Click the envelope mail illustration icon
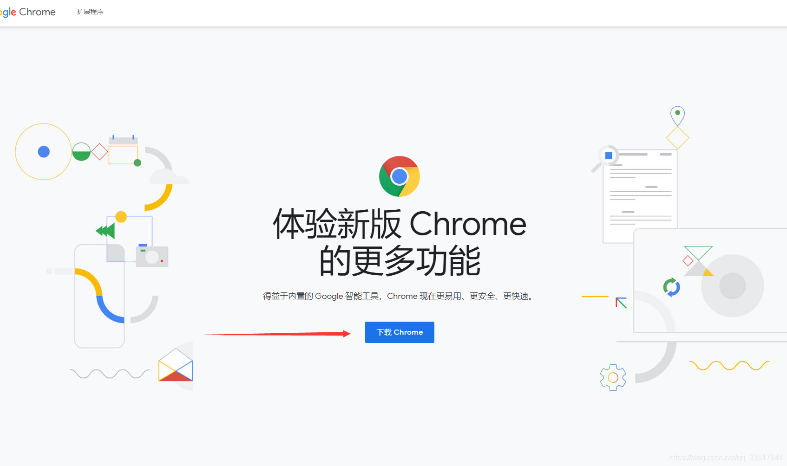This screenshot has width=787, height=466. tap(176, 365)
